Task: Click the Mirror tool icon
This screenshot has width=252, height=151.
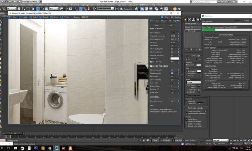Action: [117, 9]
